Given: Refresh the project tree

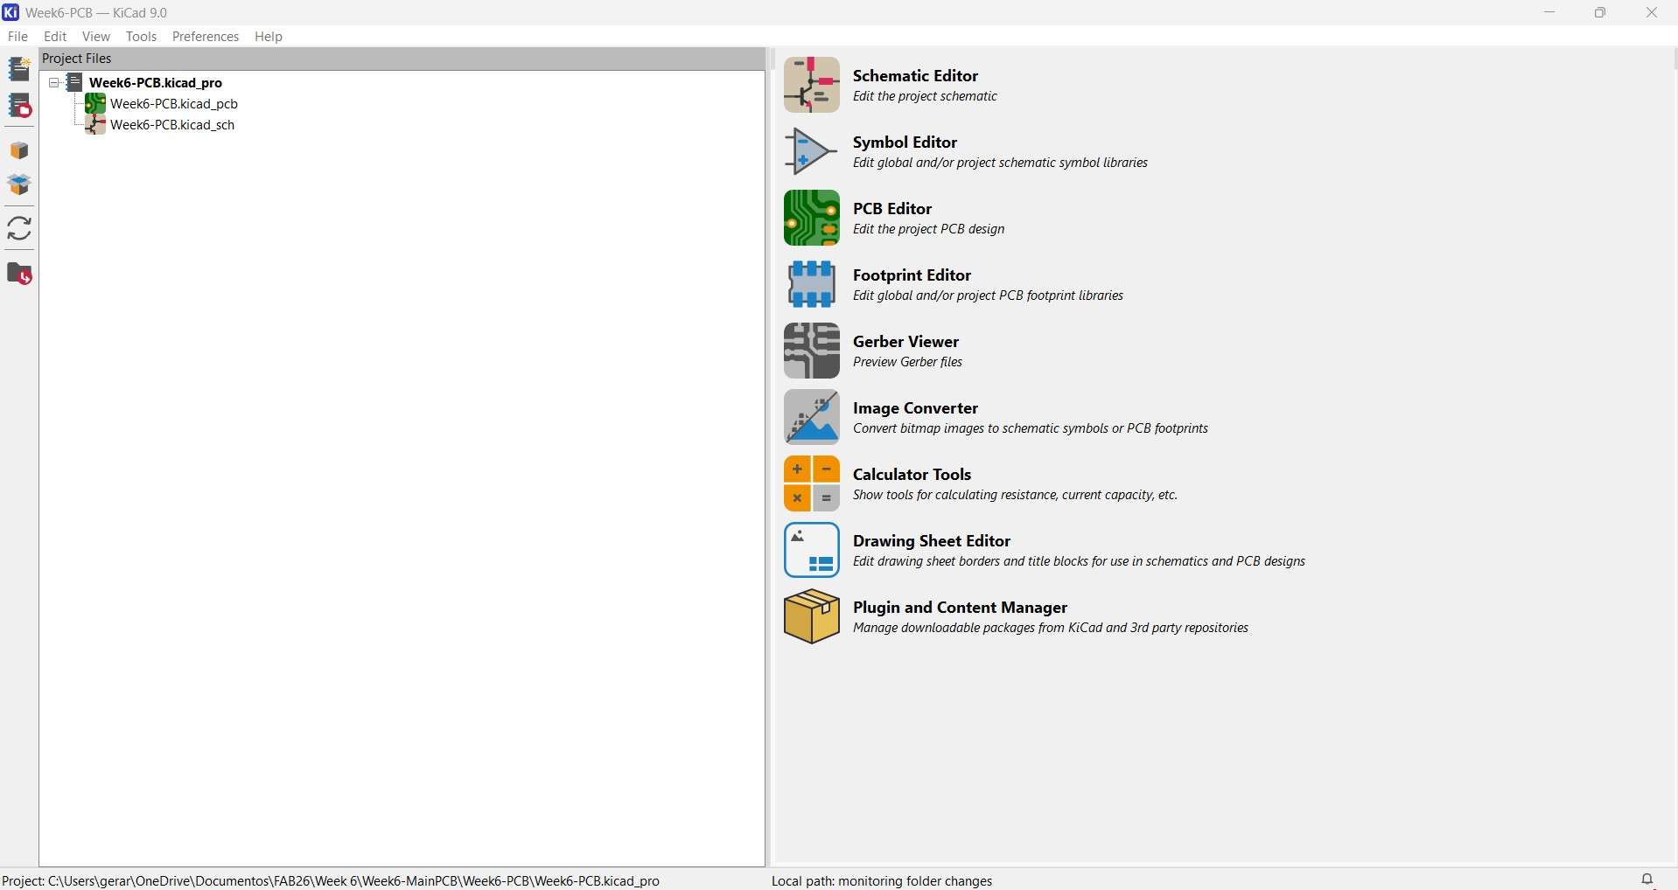Looking at the screenshot, I should [19, 229].
